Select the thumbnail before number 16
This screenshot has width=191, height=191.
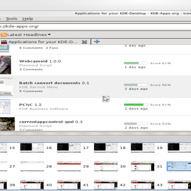32,148
